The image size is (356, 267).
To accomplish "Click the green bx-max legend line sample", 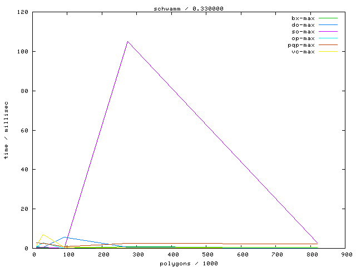I will coord(328,18).
